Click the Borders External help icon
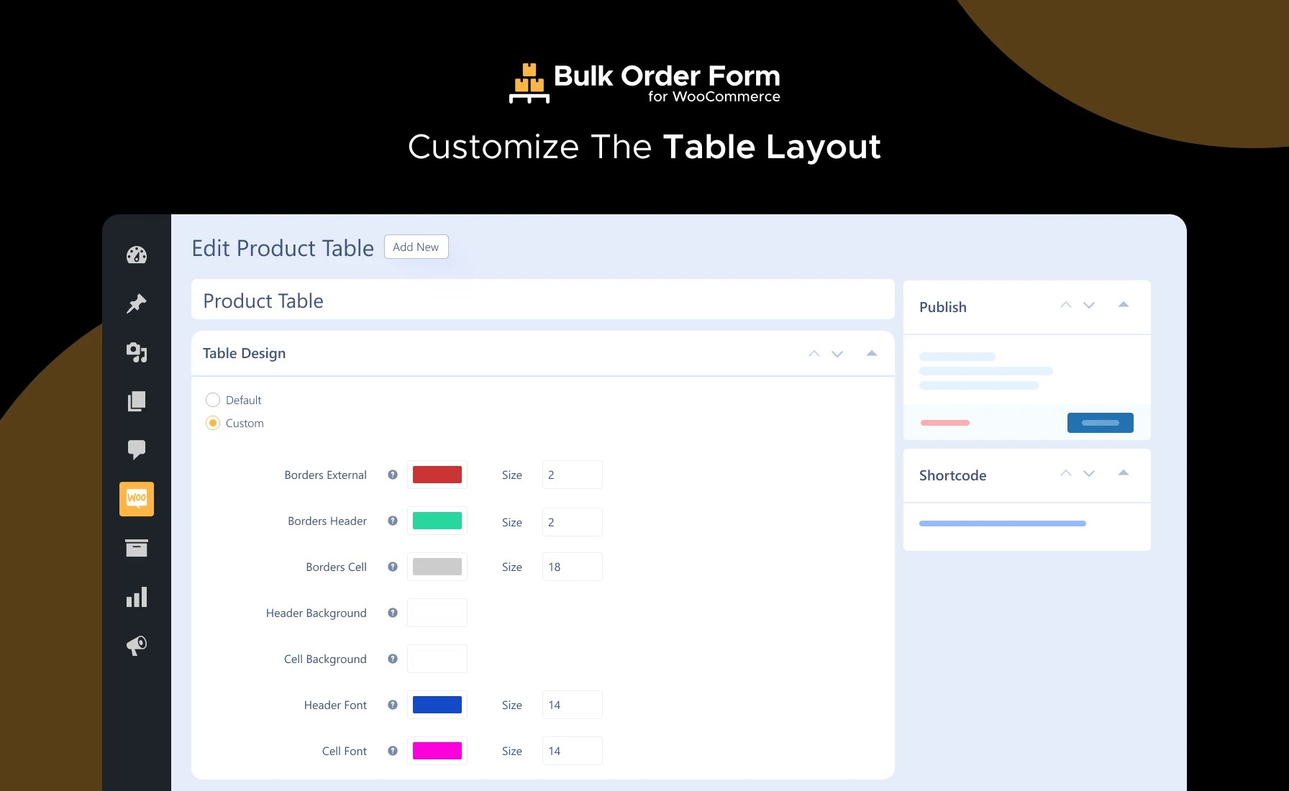This screenshot has height=791, width=1289. click(392, 475)
